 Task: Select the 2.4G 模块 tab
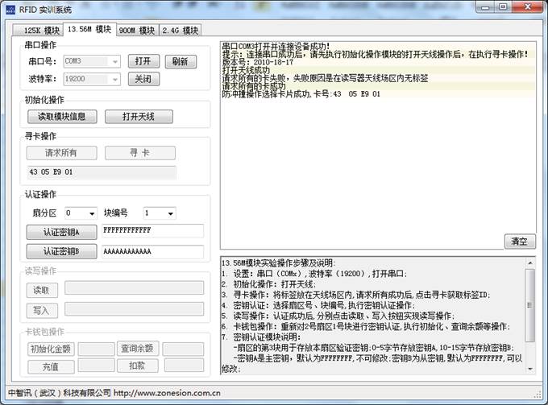[180, 31]
